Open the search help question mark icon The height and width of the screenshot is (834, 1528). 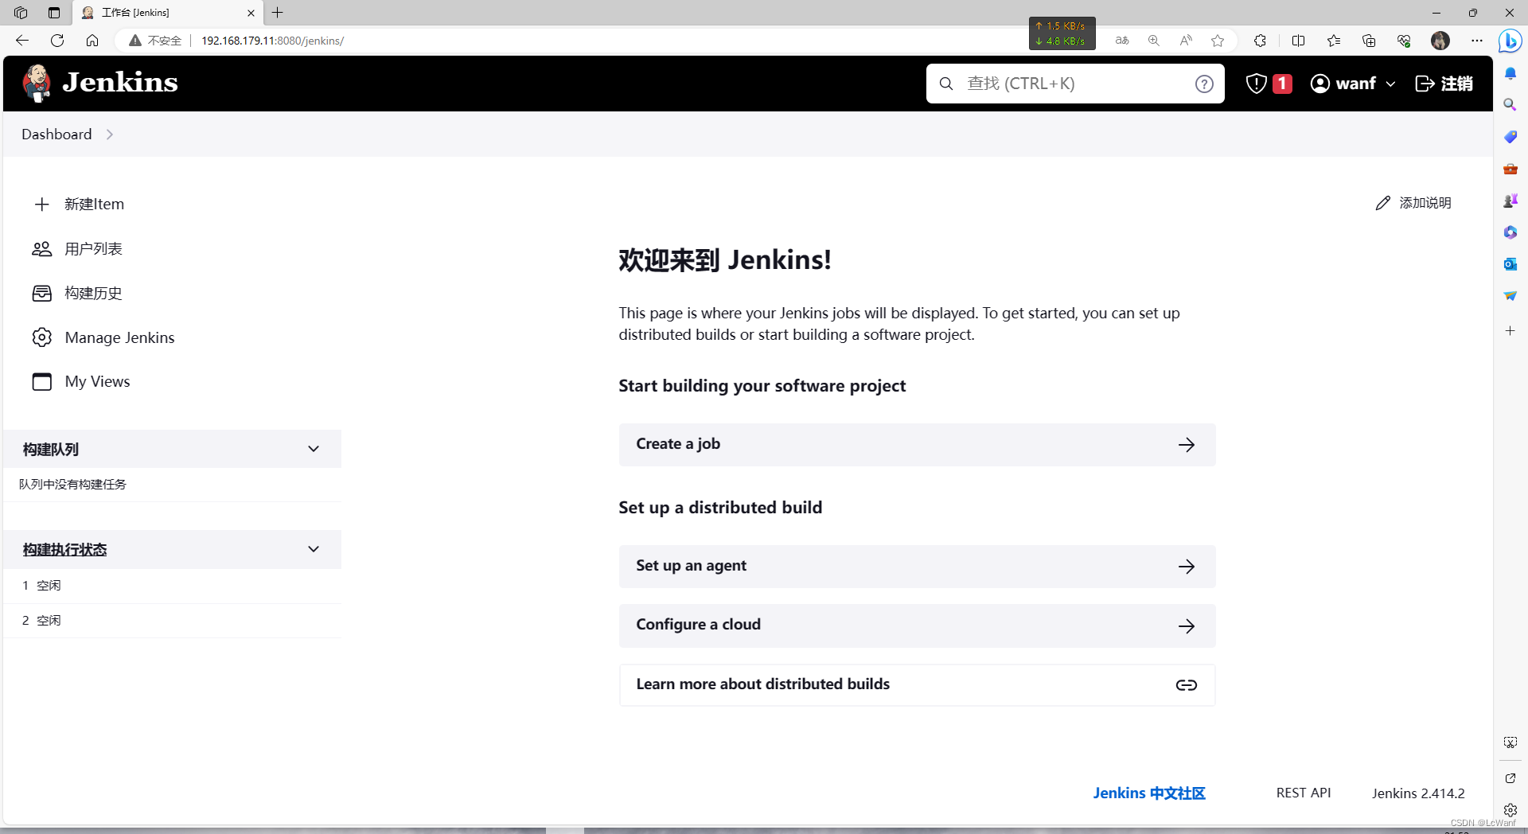point(1204,84)
